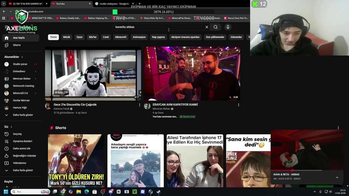This screenshot has width=349, height=196.
Task: Open the Chrome apps grid icon
Action: (4, 18)
